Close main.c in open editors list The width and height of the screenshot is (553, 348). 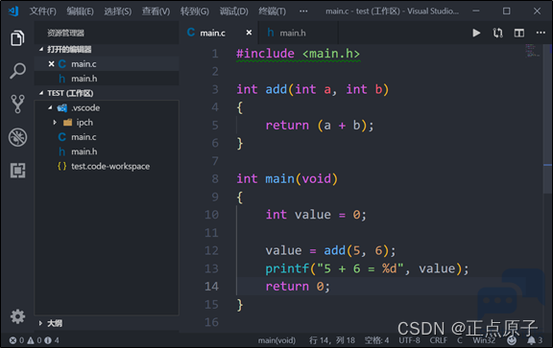[51, 64]
